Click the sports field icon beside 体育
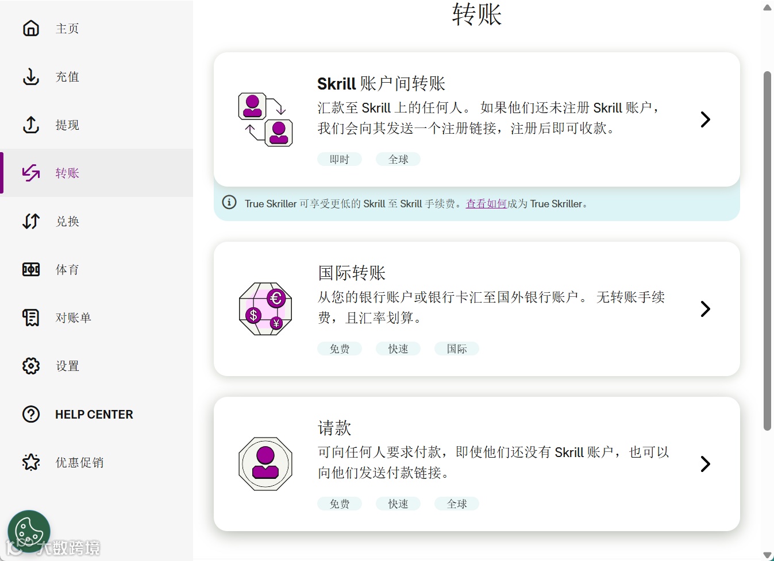This screenshot has height=561, width=774. 31,269
